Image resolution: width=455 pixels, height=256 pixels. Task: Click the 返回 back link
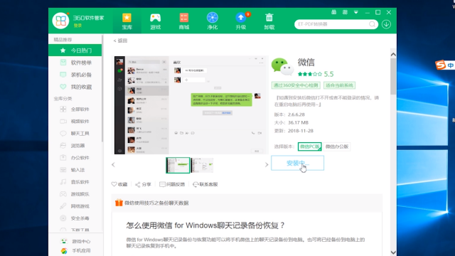[120, 41]
